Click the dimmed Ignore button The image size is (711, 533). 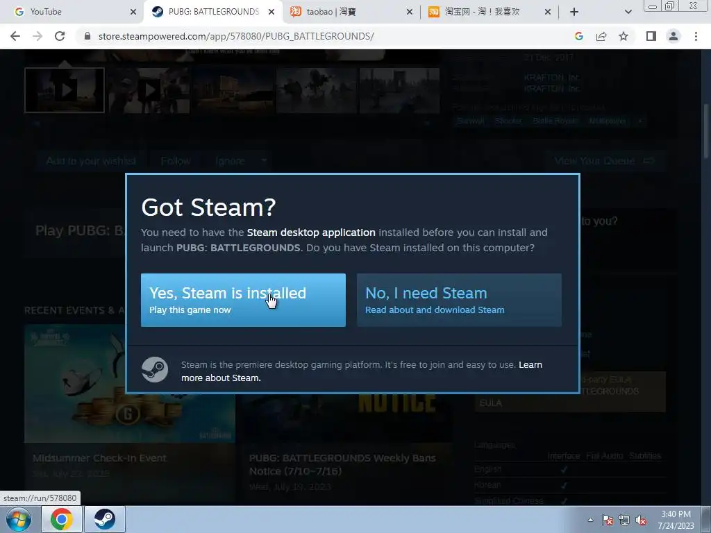[x=230, y=161]
